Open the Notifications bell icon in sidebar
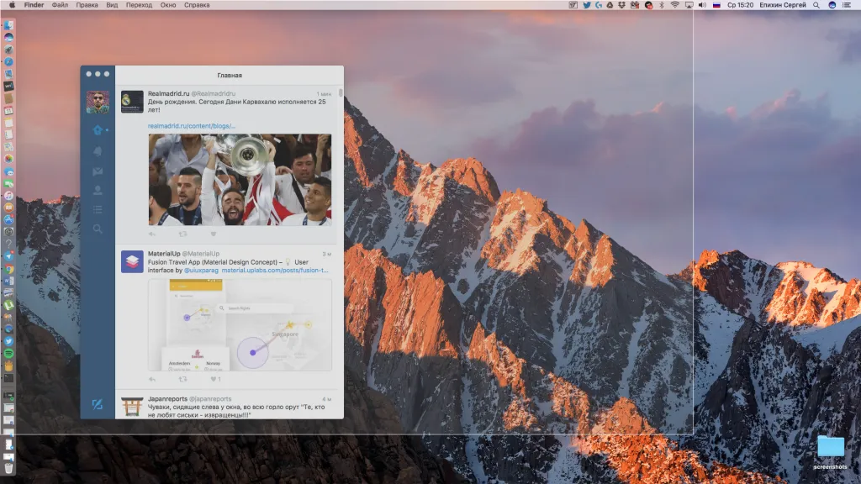861x484 pixels. [x=98, y=151]
